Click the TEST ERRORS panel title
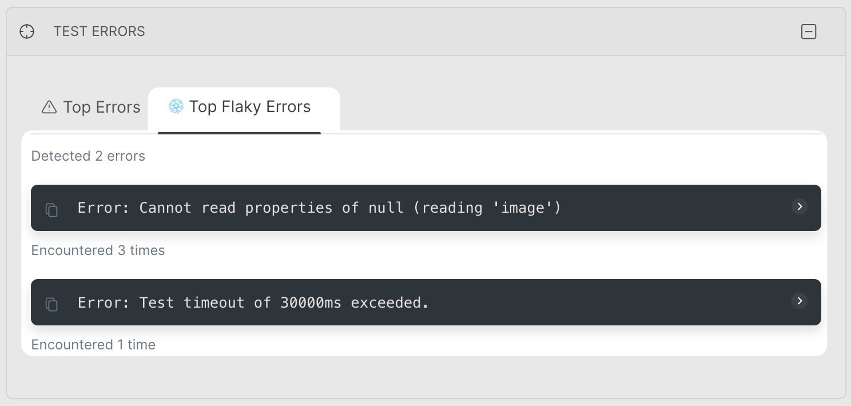This screenshot has height=406, width=851. tap(99, 31)
